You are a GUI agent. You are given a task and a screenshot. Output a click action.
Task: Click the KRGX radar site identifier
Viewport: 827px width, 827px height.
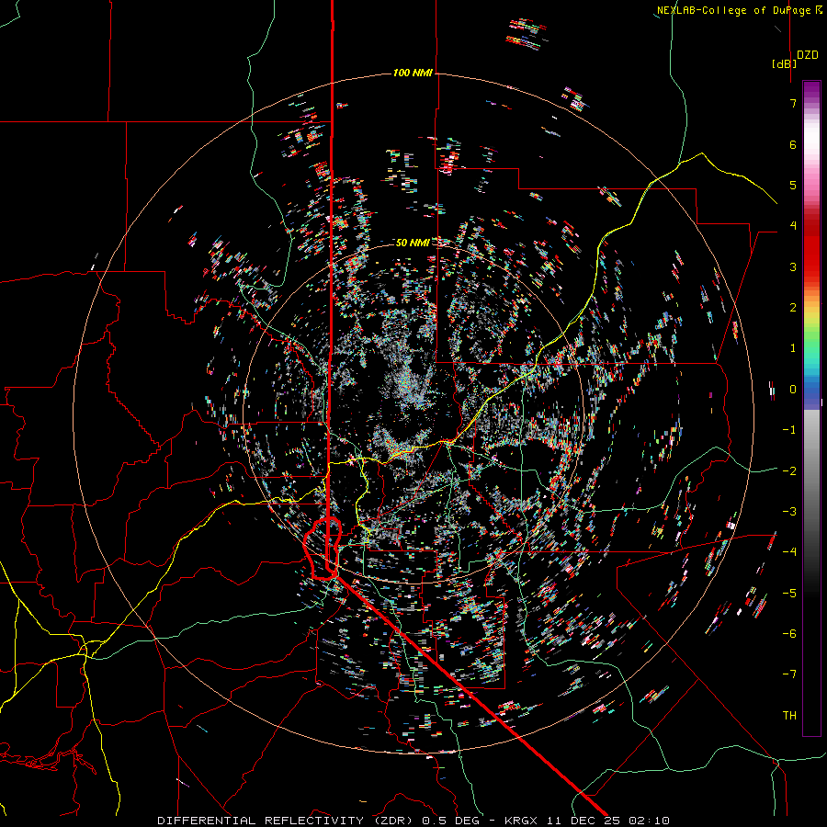point(523,821)
